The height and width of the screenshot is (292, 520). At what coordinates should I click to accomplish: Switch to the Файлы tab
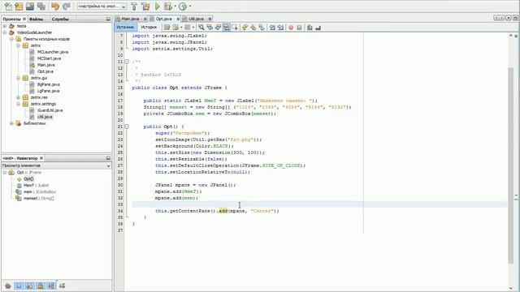coord(36,19)
